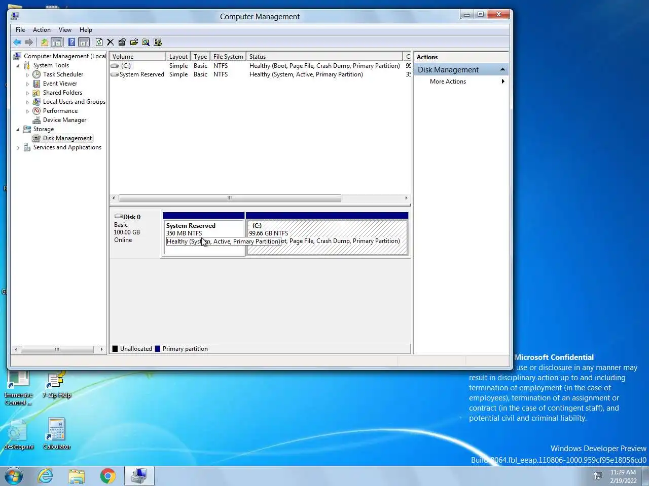Click the Action Center tray icon
Image resolution: width=649 pixels, height=486 pixels.
[x=598, y=476]
